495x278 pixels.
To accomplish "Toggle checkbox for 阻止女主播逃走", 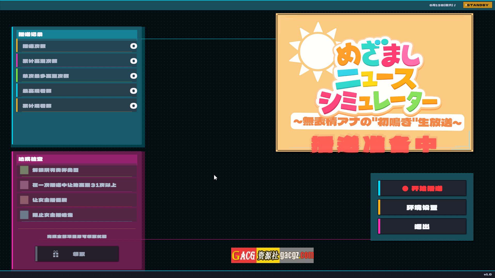I will point(24,215).
